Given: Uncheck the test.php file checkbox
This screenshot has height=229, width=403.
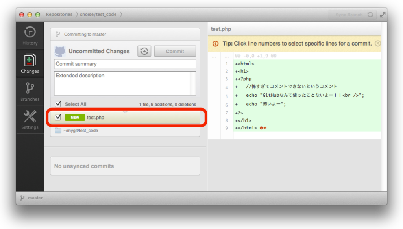Looking at the screenshot, I should click(58, 117).
